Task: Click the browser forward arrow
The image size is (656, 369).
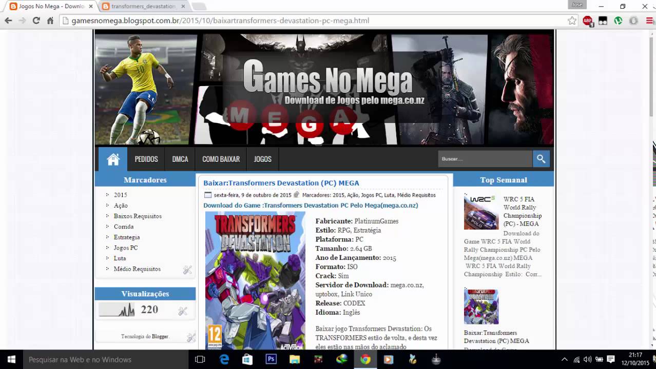Action: coord(22,20)
